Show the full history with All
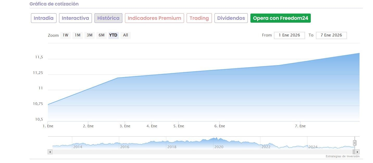Image resolution: width=373 pixels, height=163 pixels. (125, 35)
